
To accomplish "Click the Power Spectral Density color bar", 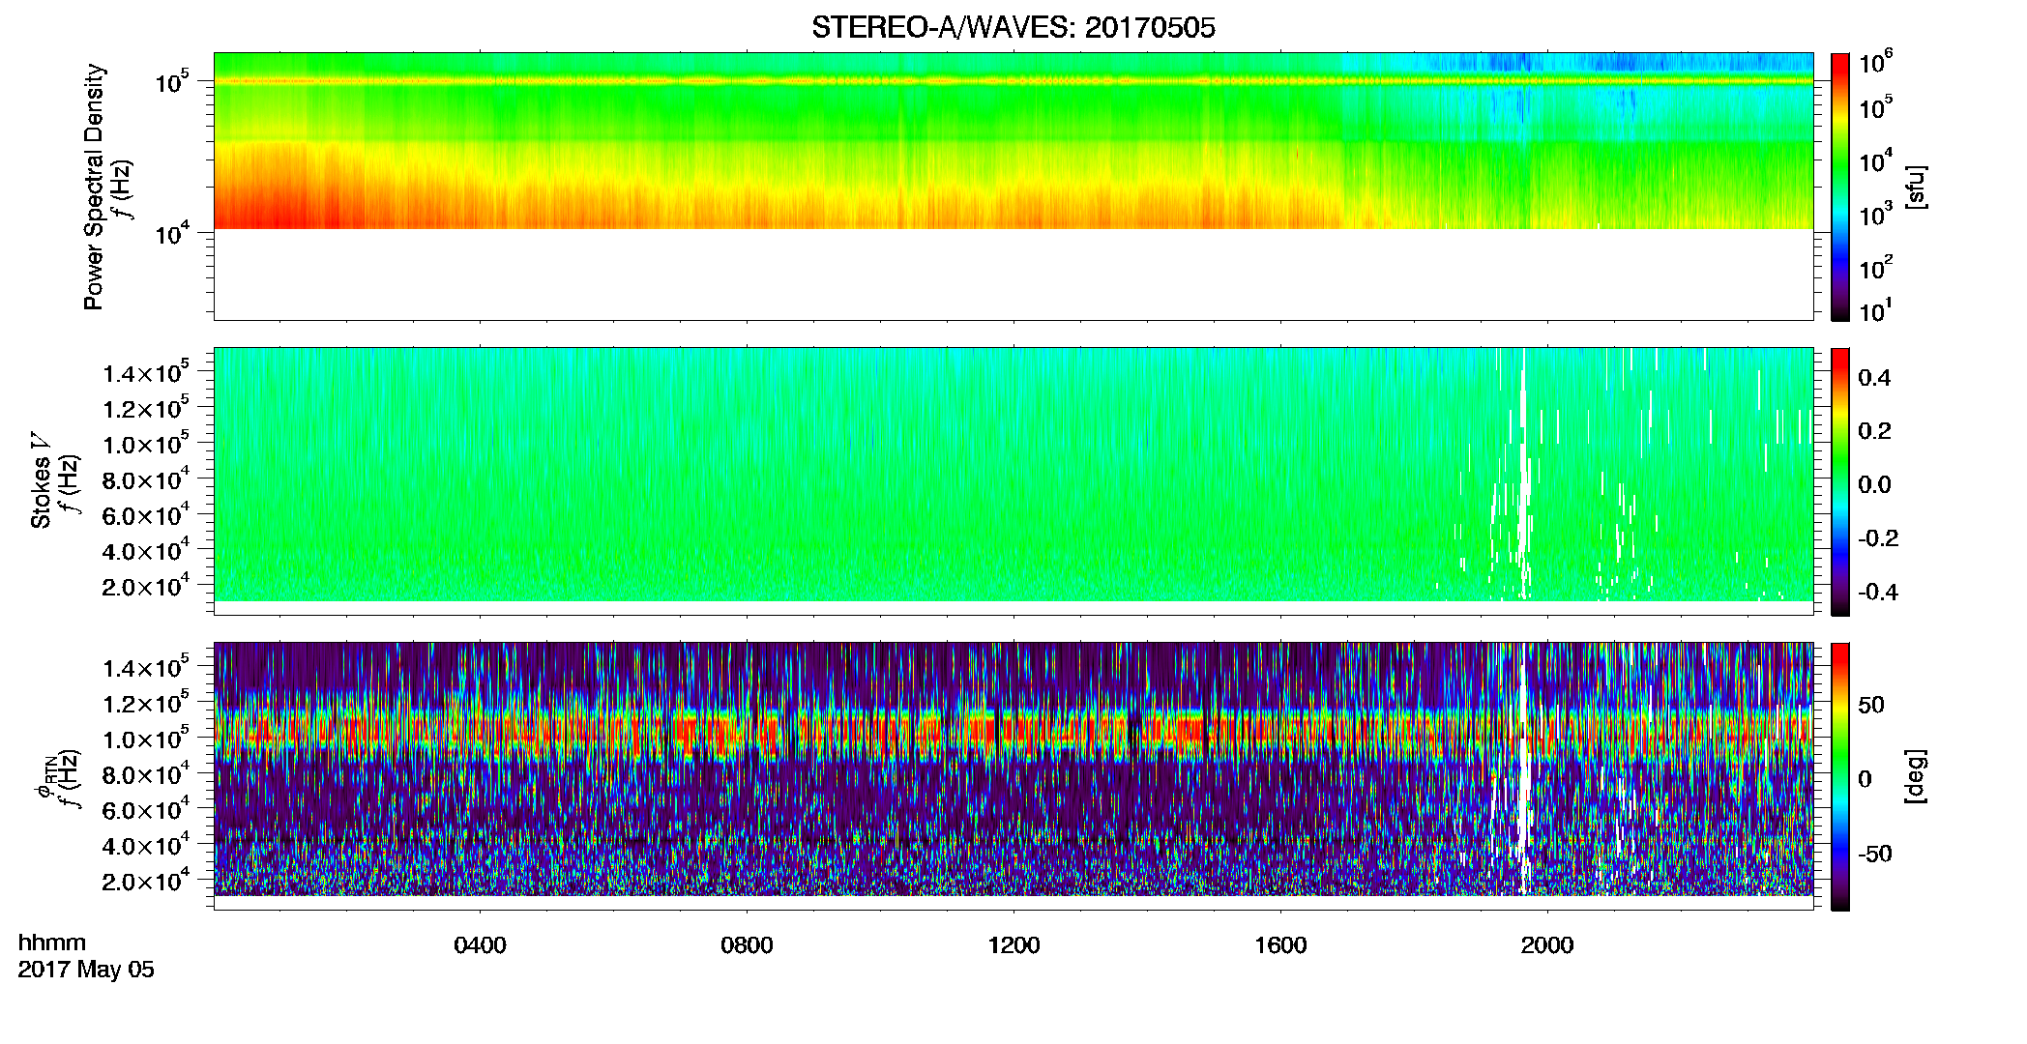I will pyautogui.click(x=1839, y=187).
